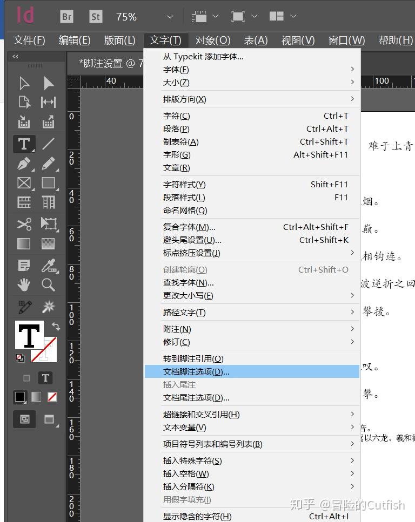Expand 排版方向(X) submenu
Viewport: 415px width, 522px height.
[253, 99]
